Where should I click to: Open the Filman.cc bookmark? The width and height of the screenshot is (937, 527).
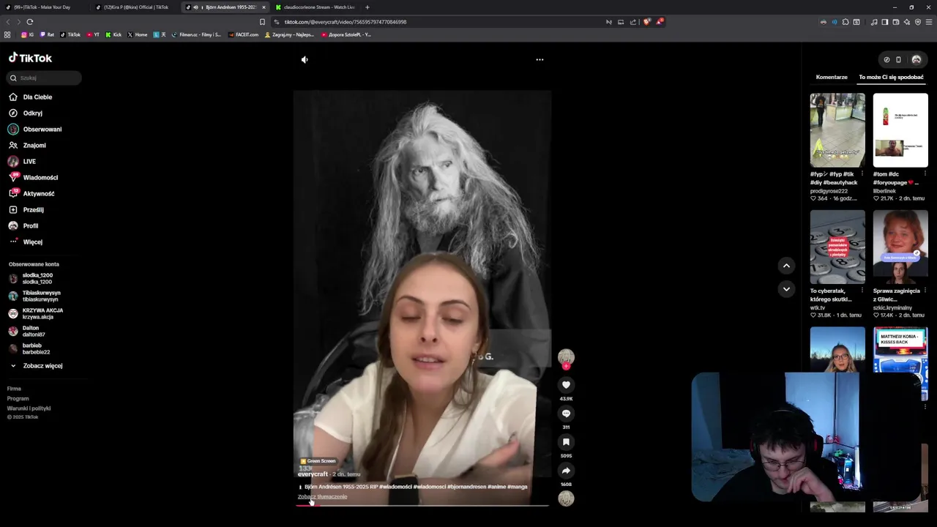click(x=196, y=35)
